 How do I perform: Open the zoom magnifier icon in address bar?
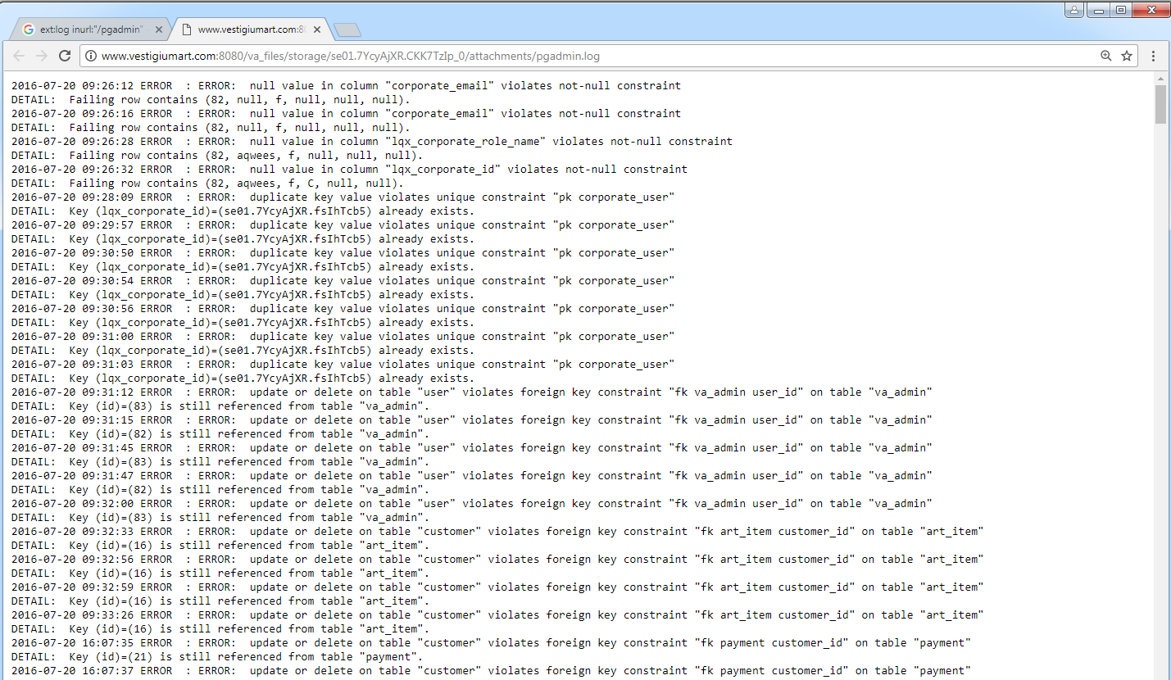(1106, 56)
